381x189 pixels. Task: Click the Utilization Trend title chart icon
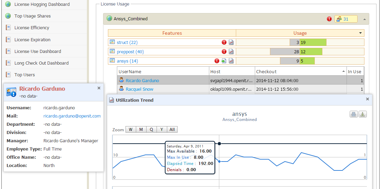(x=112, y=100)
